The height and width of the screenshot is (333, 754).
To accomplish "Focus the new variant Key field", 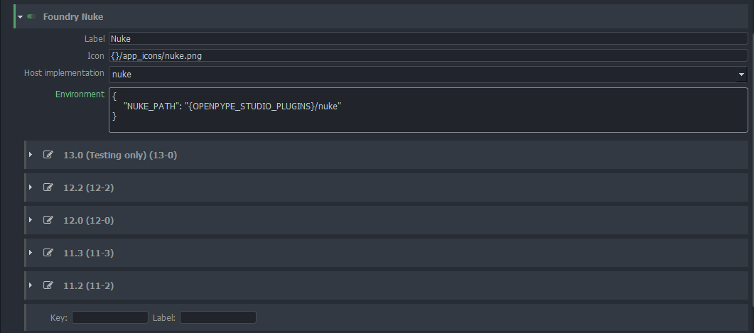I will (x=109, y=317).
